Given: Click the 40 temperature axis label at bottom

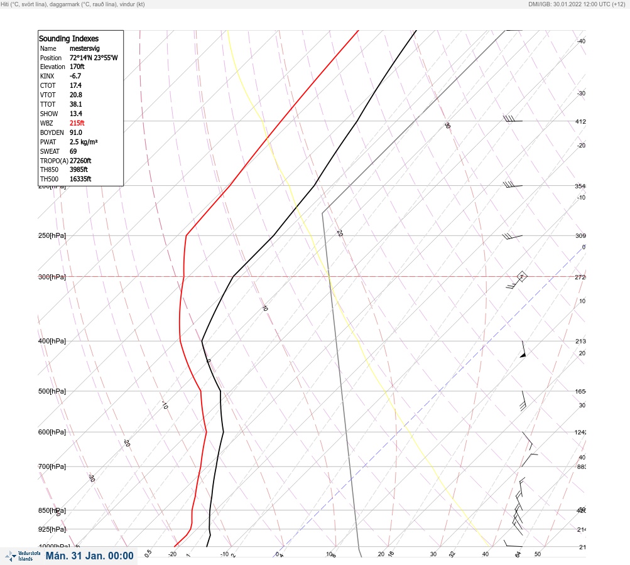Looking at the screenshot, I should (x=486, y=554).
